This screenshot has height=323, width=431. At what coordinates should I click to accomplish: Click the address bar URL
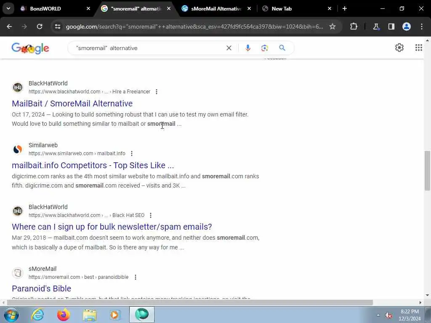194,26
